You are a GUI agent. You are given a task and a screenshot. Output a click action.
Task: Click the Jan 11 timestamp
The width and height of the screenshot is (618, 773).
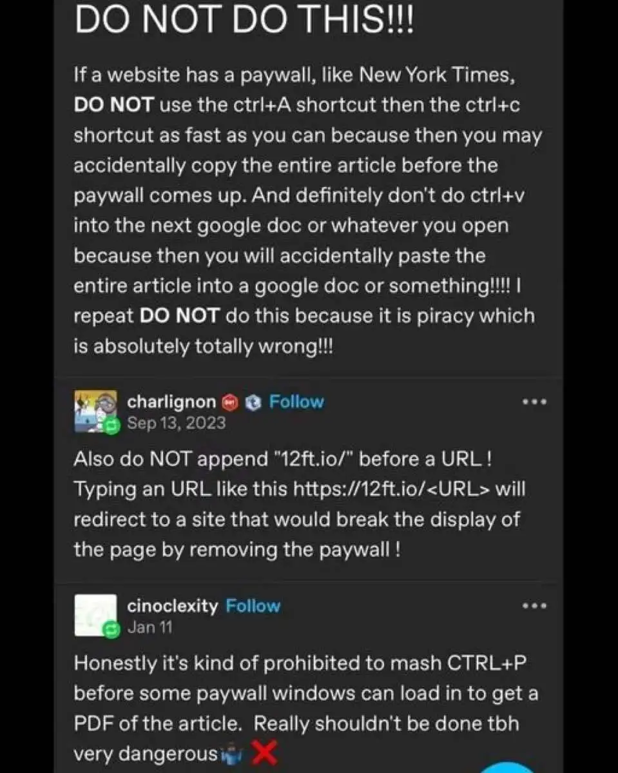150,627
